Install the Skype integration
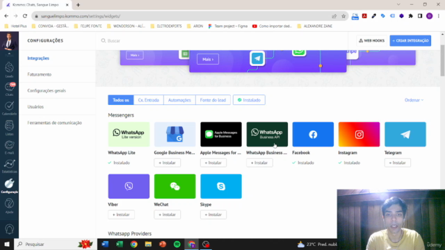The height and width of the screenshot is (250, 445). point(213,215)
